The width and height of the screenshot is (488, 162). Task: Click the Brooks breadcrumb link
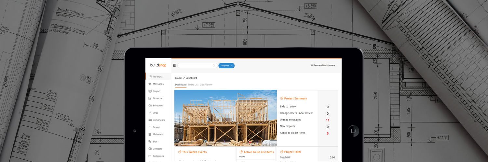pos(179,78)
